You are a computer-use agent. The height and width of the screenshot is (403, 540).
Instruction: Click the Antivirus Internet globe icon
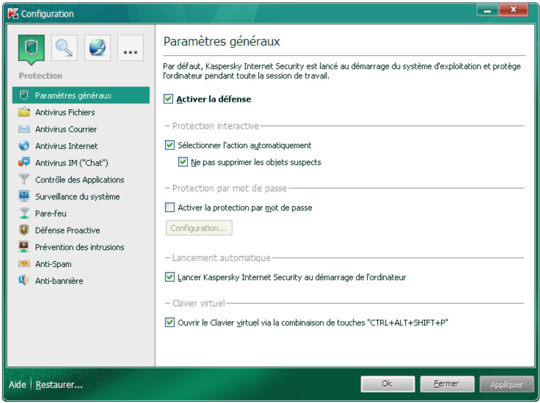tap(24, 146)
